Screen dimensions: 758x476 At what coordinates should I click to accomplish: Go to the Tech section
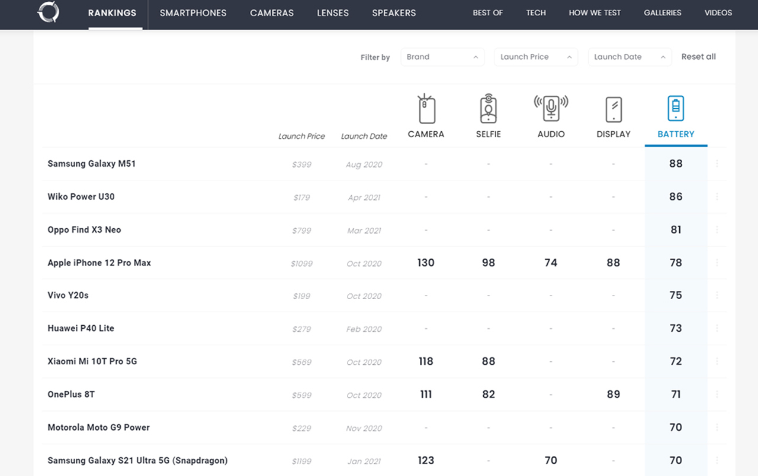(x=536, y=12)
